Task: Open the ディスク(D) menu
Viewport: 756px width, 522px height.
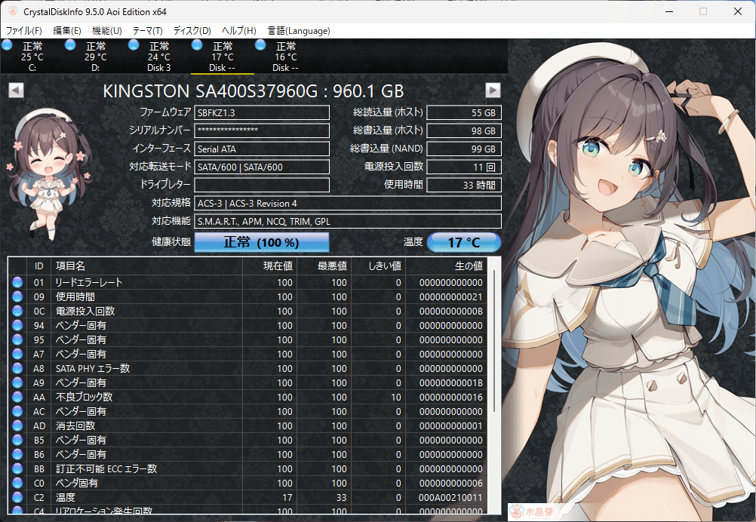Action: click(192, 31)
